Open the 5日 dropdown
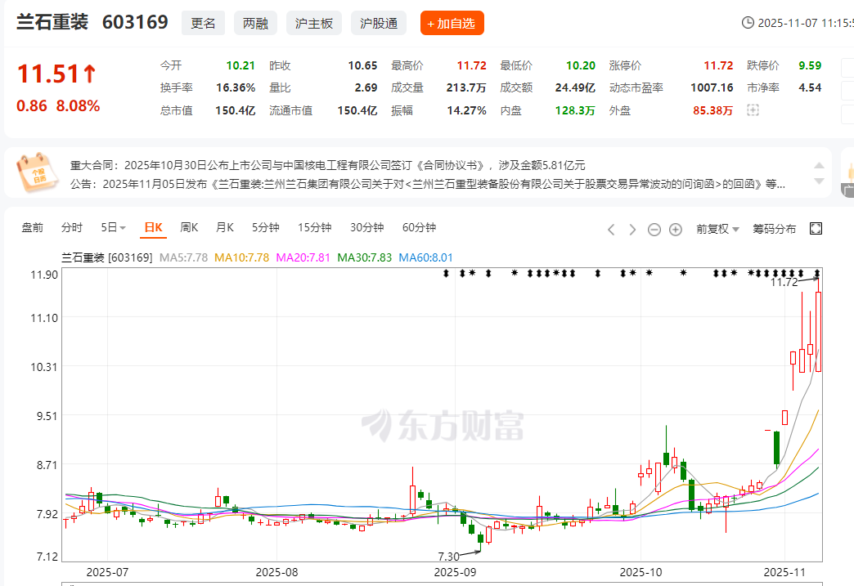This screenshot has height=586, width=854. [x=113, y=227]
